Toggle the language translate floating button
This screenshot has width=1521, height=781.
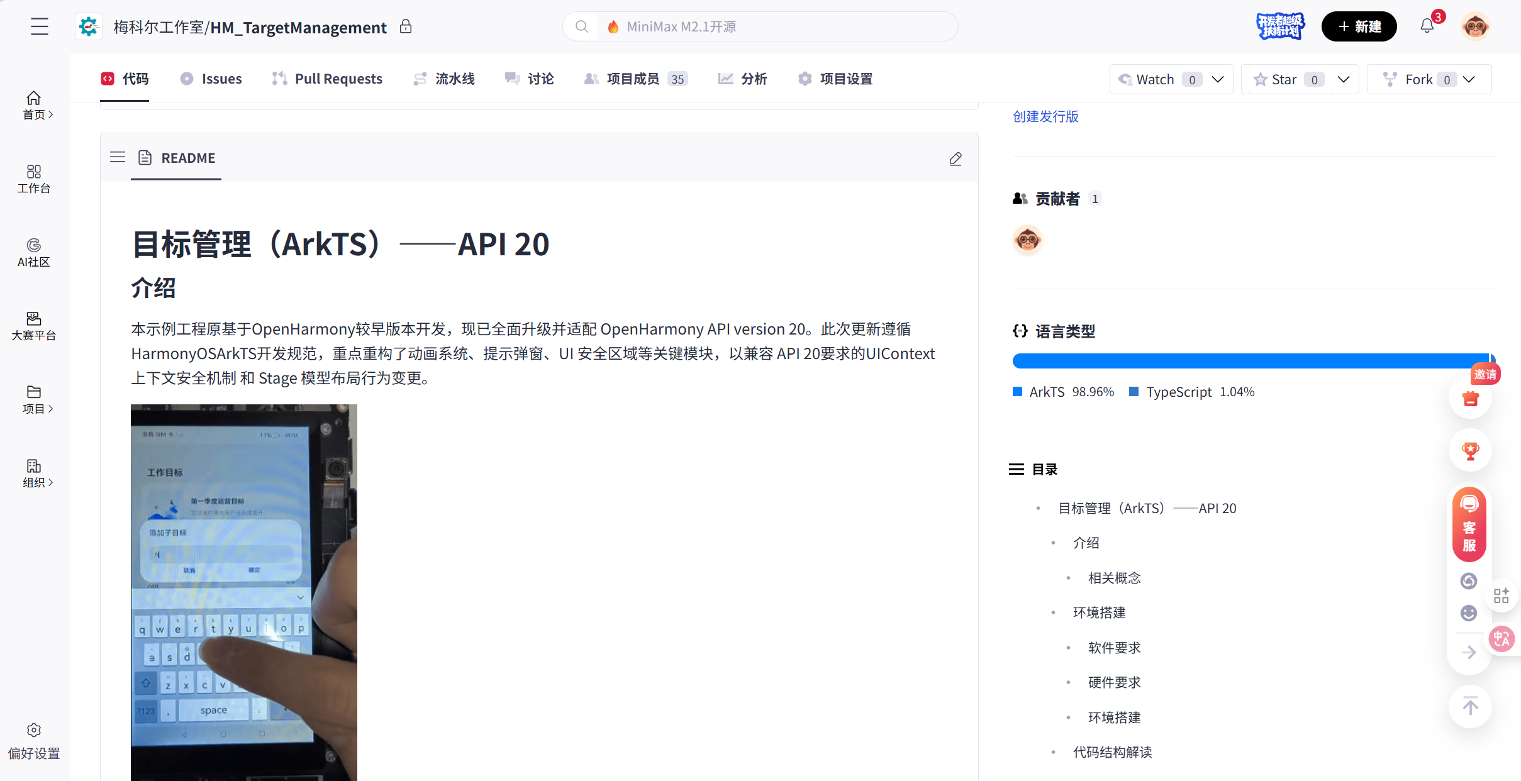[x=1502, y=640]
